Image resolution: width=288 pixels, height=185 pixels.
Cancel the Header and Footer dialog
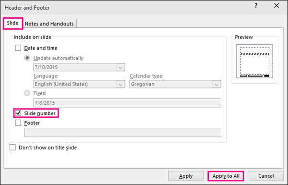click(x=266, y=176)
